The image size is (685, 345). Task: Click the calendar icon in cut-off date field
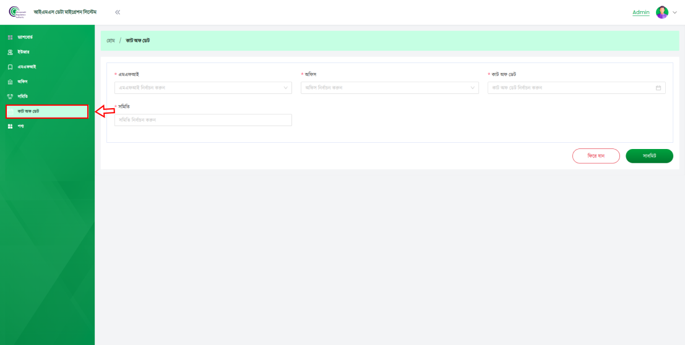[658, 88]
